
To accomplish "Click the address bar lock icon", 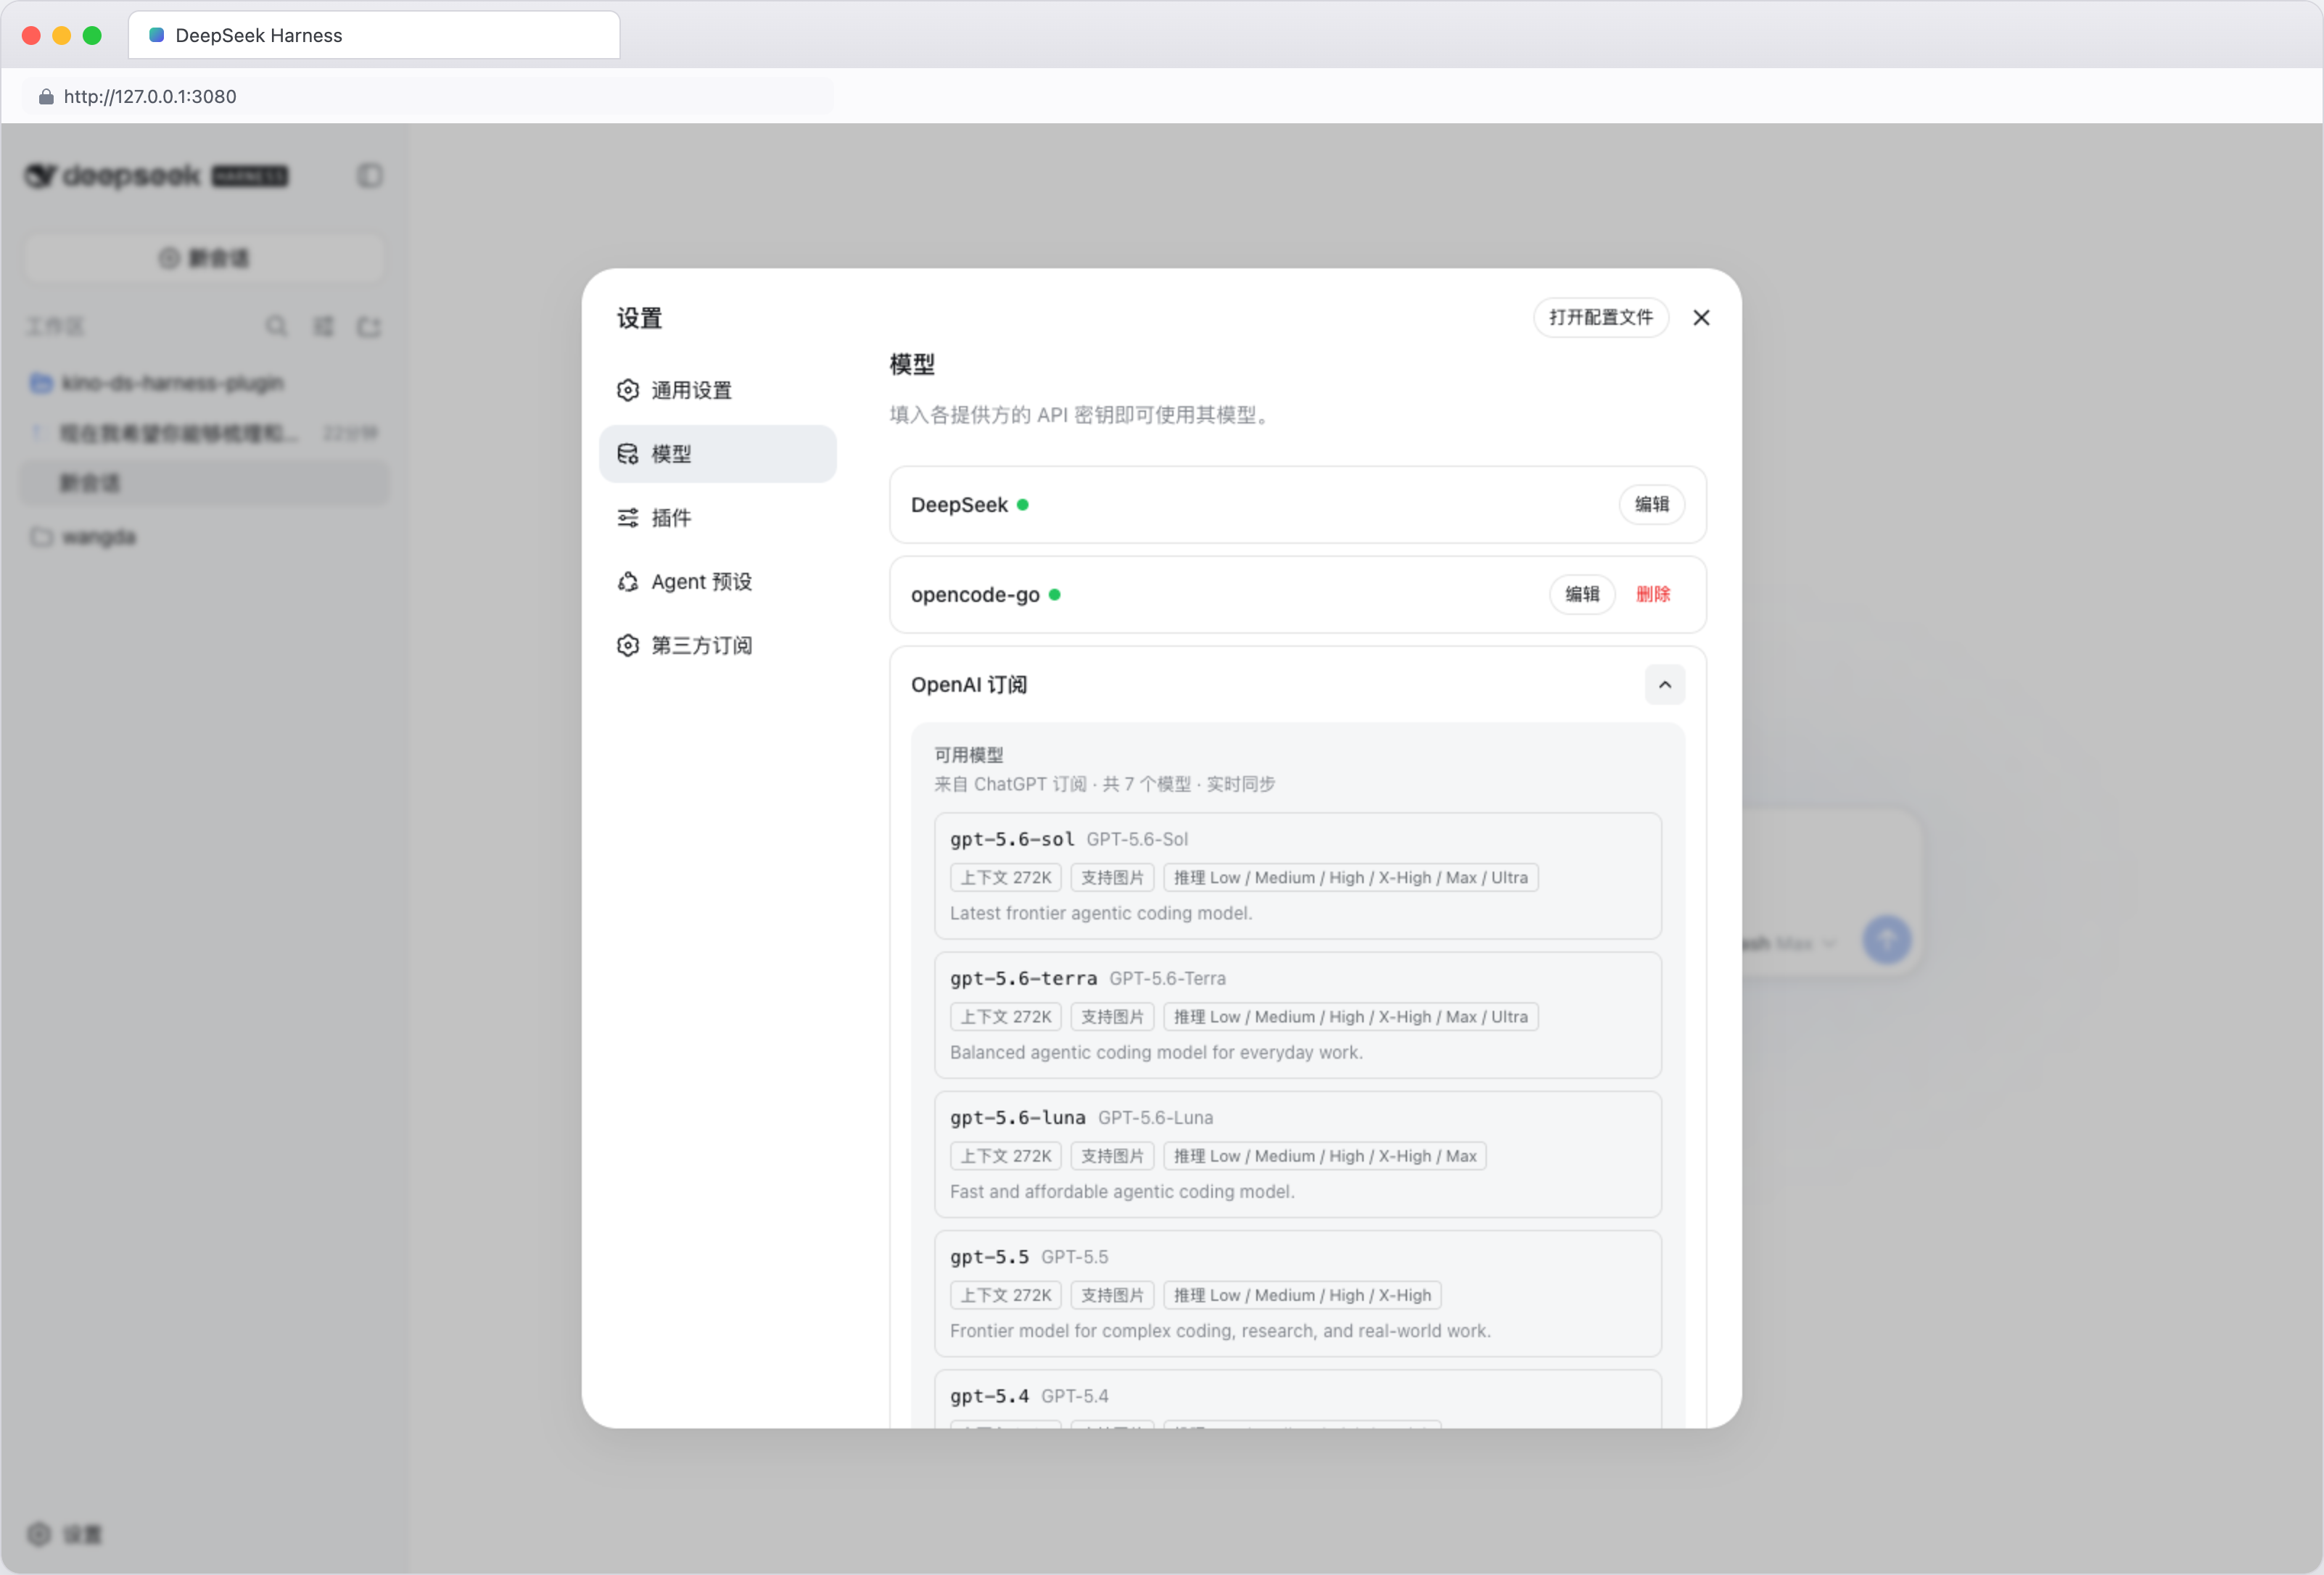I will click(x=46, y=96).
